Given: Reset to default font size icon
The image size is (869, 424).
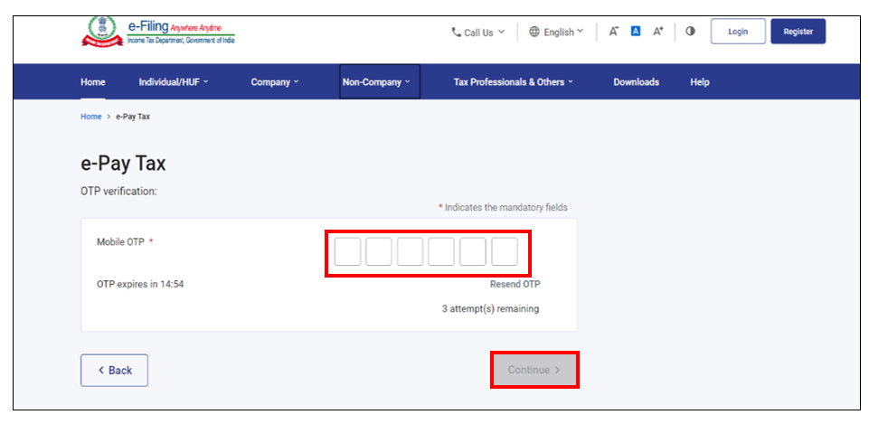Looking at the screenshot, I should (x=636, y=32).
